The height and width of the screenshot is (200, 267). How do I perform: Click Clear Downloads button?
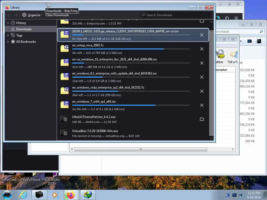click(x=57, y=15)
